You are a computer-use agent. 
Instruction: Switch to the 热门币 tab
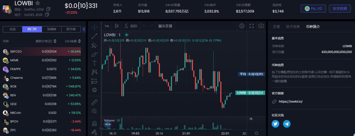coord(32,29)
